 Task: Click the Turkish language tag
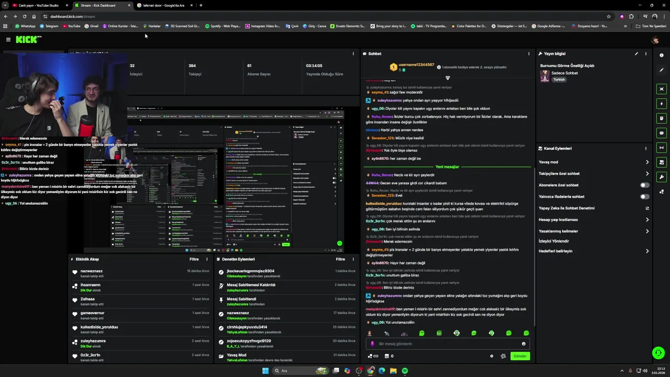pos(559,80)
